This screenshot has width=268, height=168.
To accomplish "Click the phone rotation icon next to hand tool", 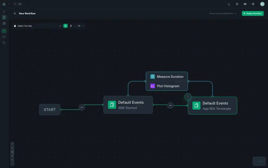I will tap(71, 26).
